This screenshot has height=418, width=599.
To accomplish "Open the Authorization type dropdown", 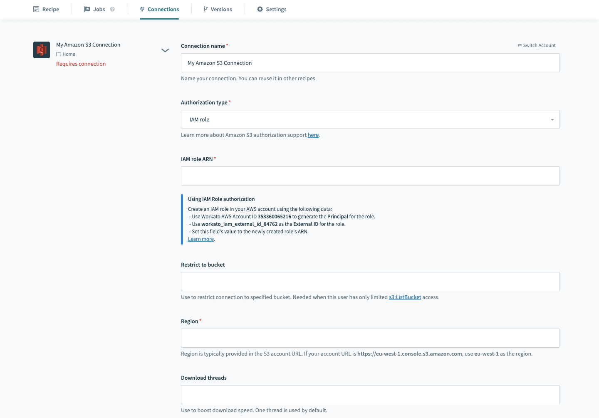I will click(369, 119).
